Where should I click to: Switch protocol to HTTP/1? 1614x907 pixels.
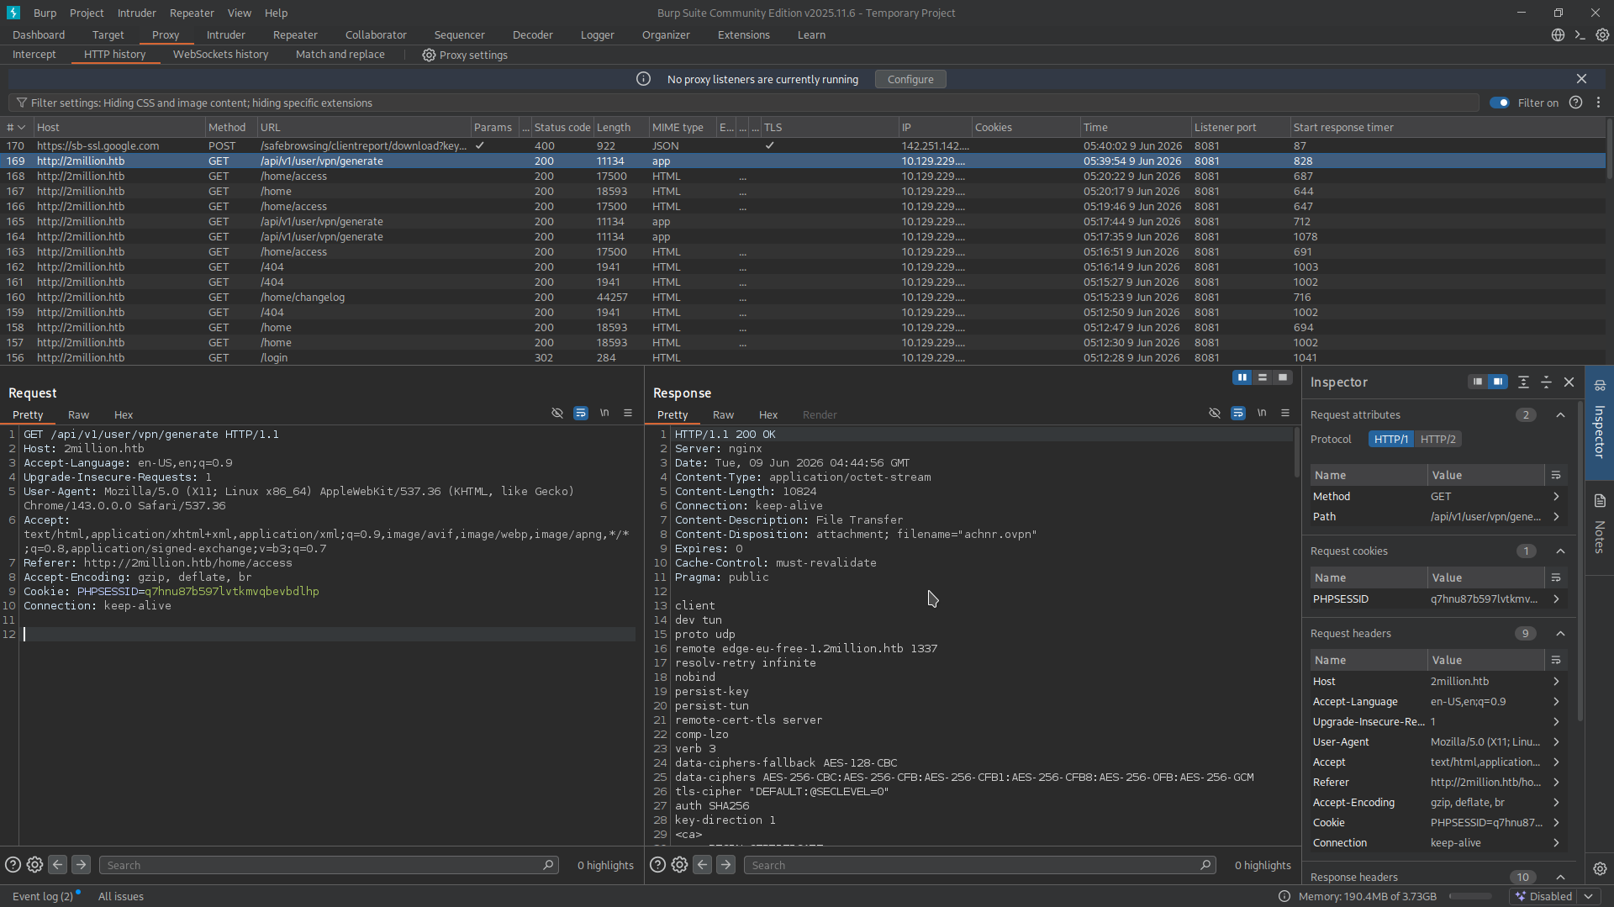coord(1391,439)
